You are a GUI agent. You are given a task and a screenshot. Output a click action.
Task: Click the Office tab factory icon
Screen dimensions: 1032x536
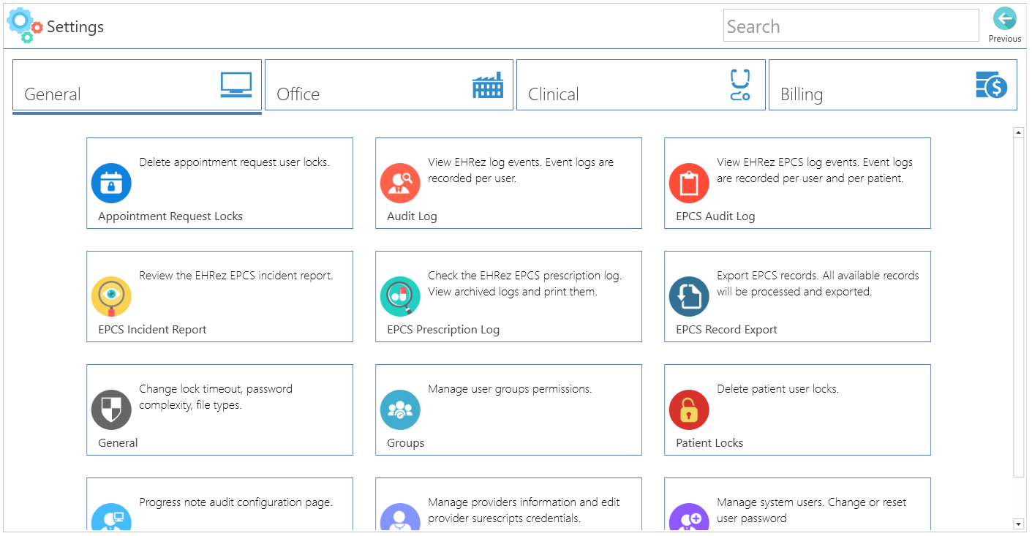click(488, 85)
